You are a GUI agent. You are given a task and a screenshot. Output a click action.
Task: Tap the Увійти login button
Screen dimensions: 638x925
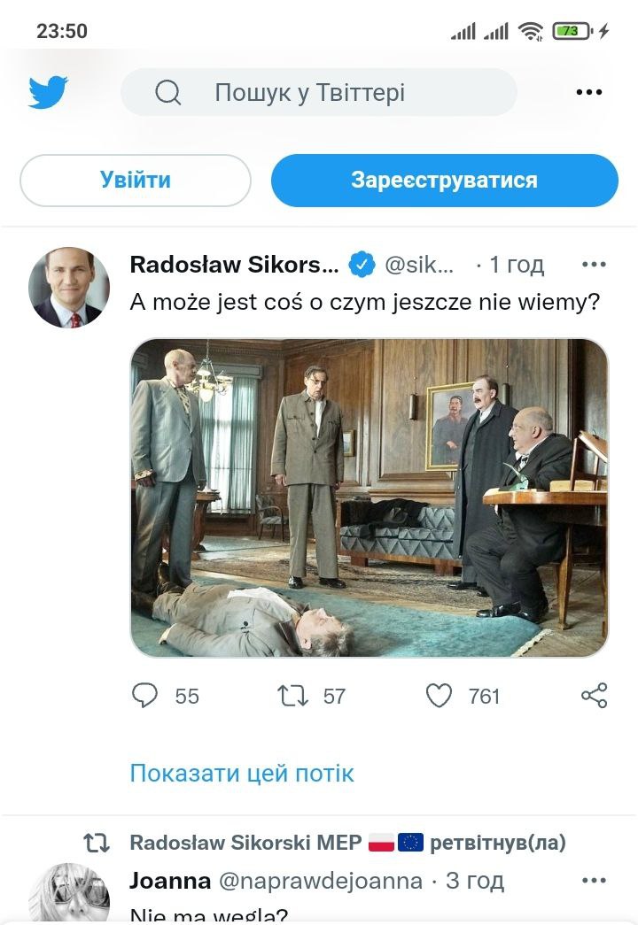click(136, 180)
